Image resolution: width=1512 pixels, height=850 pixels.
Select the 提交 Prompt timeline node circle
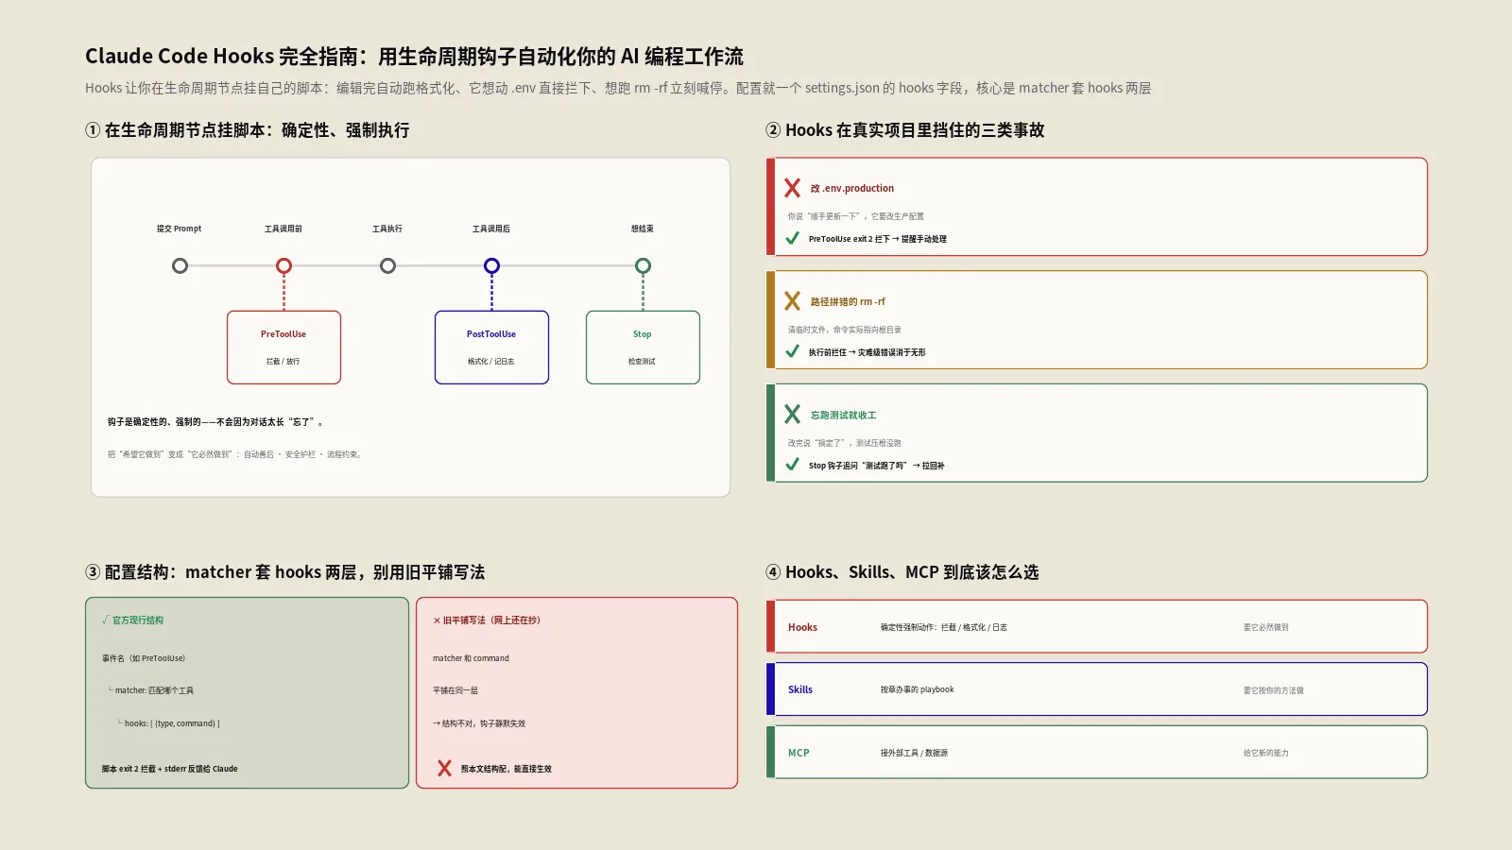click(x=180, y=266)
